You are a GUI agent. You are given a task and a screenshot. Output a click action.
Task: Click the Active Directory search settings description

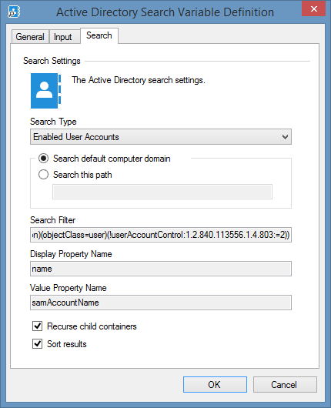click(139, 80)
